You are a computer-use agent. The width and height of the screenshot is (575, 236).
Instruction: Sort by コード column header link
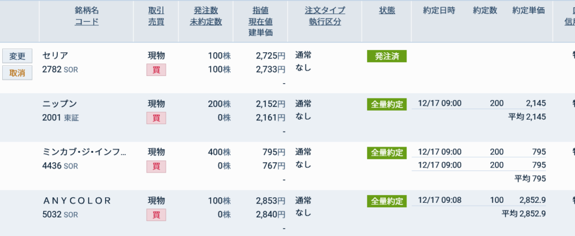(86, 22)
